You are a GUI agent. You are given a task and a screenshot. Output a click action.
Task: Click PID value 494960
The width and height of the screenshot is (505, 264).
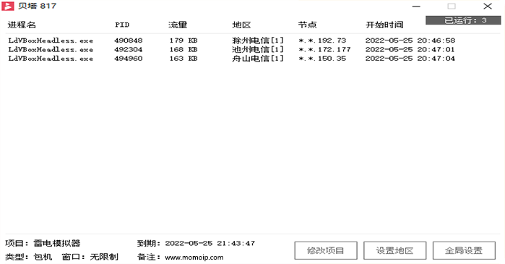128,59
